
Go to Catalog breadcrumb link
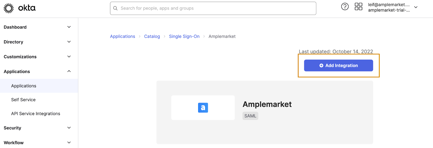[x=152, y=36]
